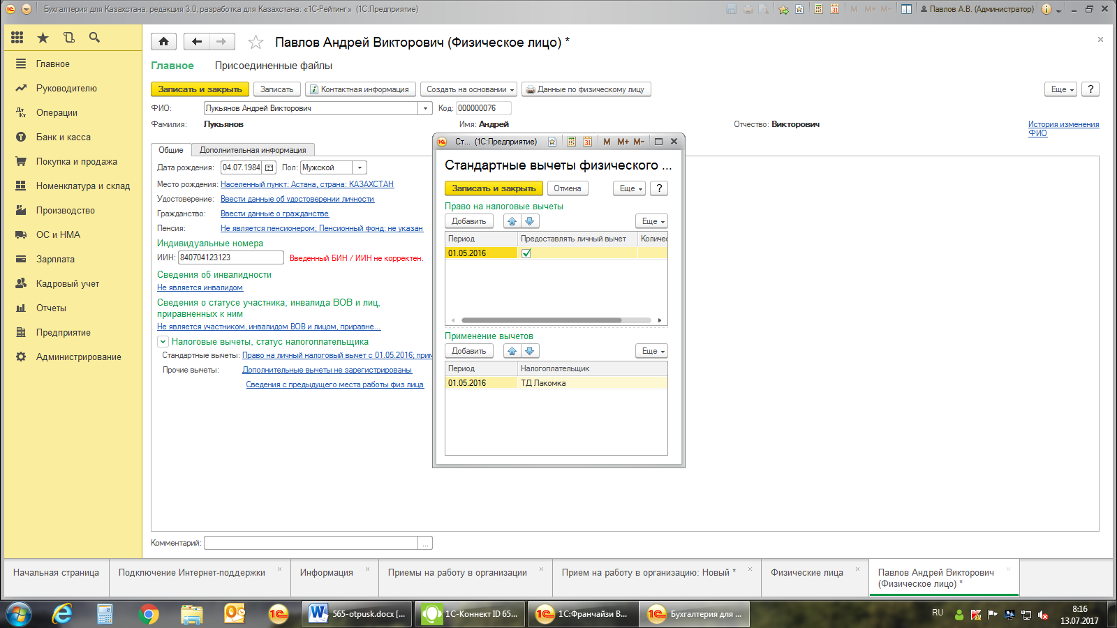Open the info icon in top title bar
Screen dimensions: 1117x628
coord(1046,9)
